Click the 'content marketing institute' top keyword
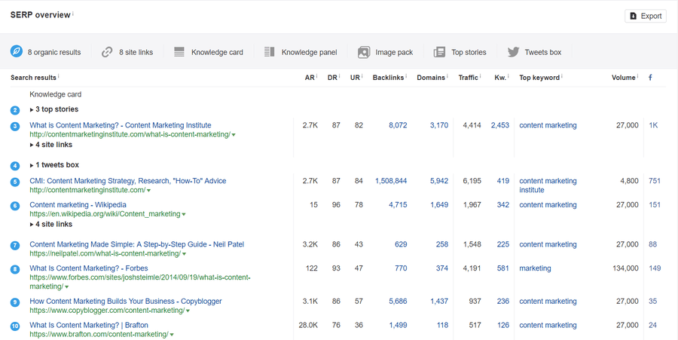Screen dimensions: 678x340 (548, 185)
